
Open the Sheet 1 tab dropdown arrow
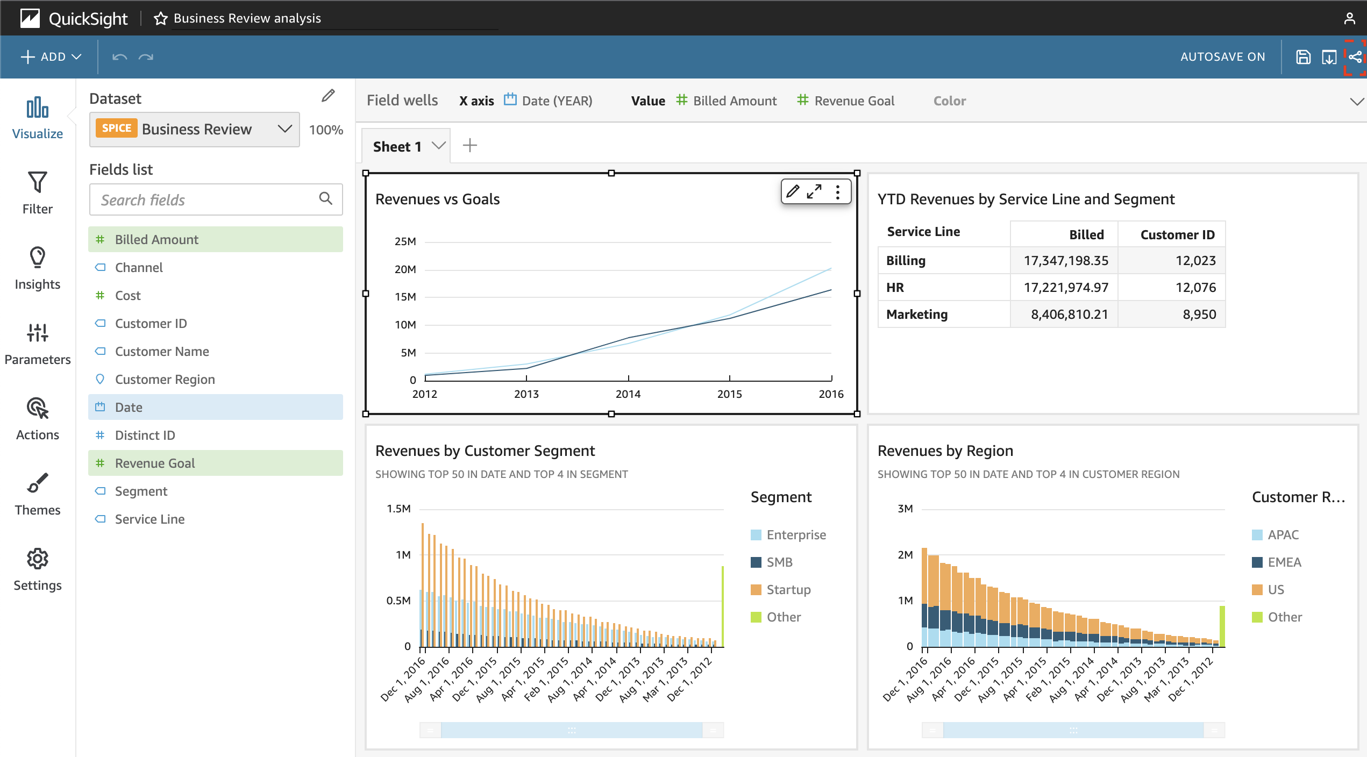tap(439, 146)
